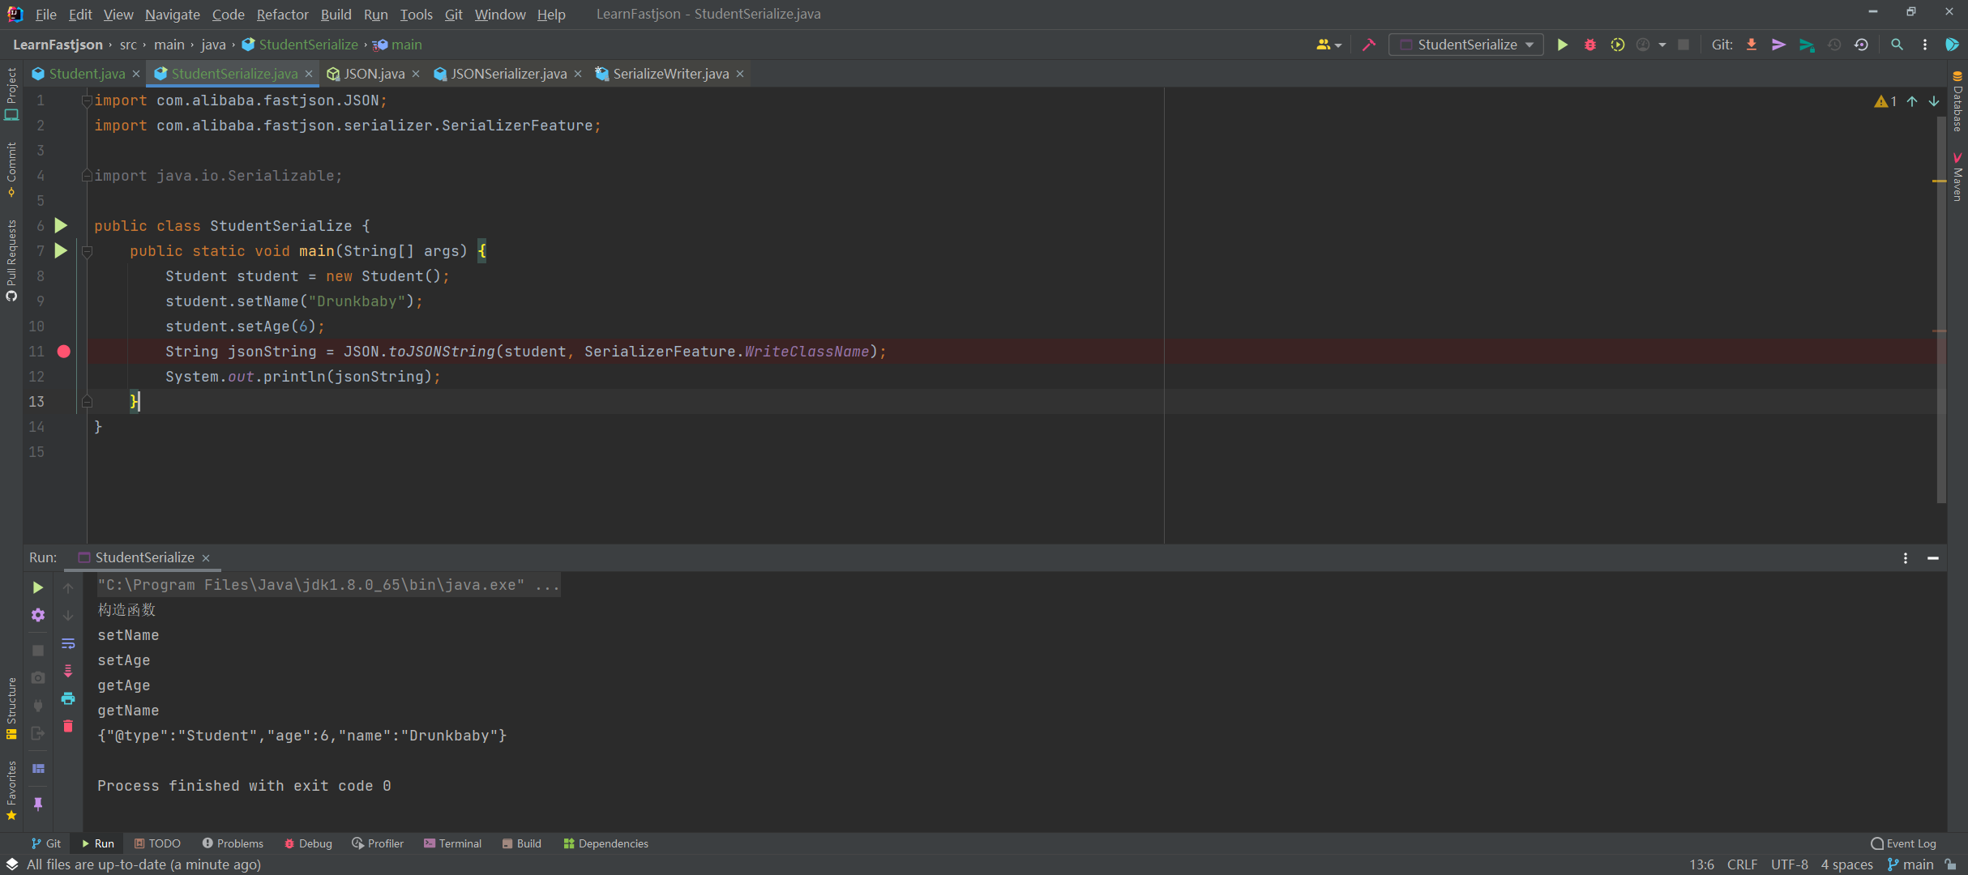Run the project using the green Run icon

1563,45
